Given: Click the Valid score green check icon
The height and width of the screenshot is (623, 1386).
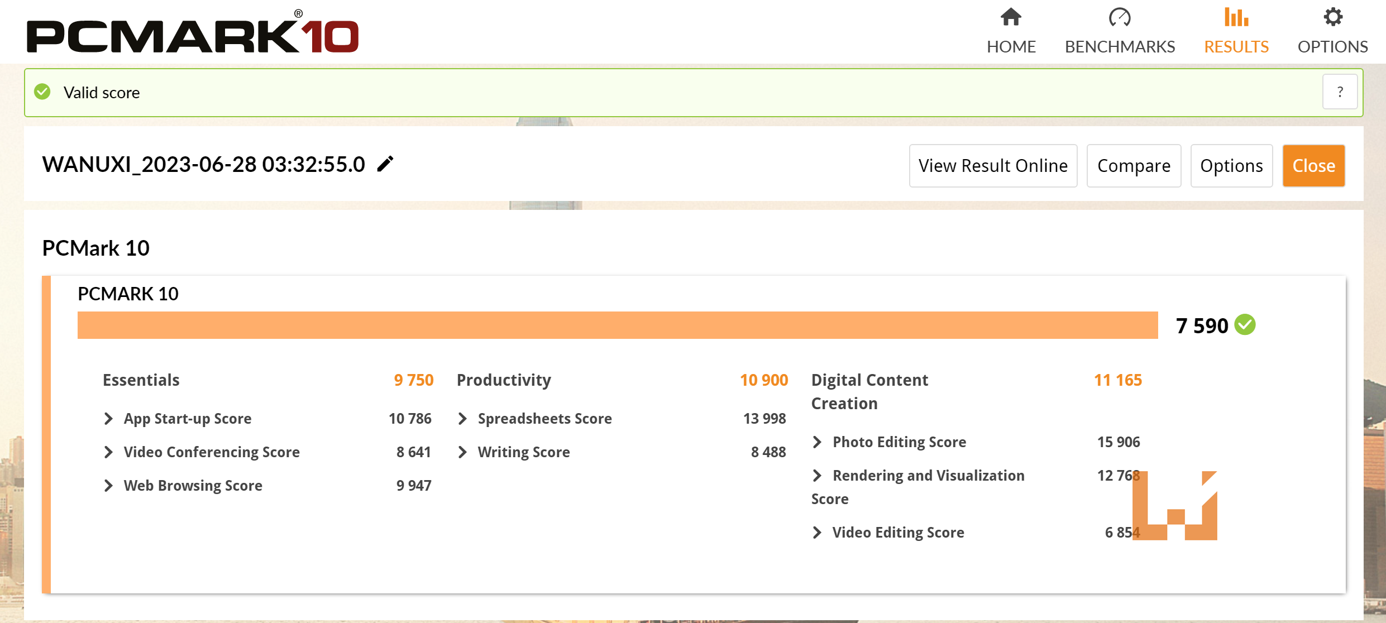Looking at the screenshot, I should pyautogui.click(x=42, y=92).
